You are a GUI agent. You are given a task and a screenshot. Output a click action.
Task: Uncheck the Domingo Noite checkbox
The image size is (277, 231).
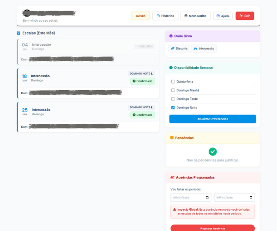click(173, 107)
